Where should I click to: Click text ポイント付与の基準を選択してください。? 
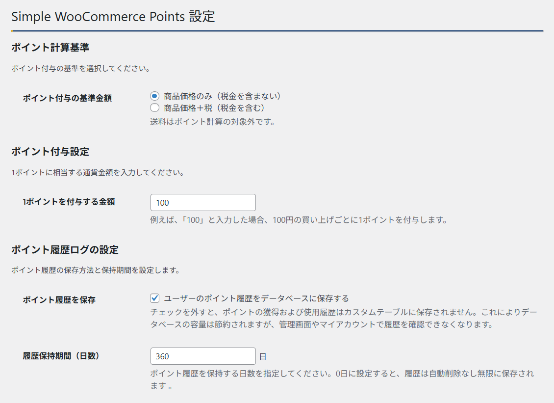[x=81, y=68]
